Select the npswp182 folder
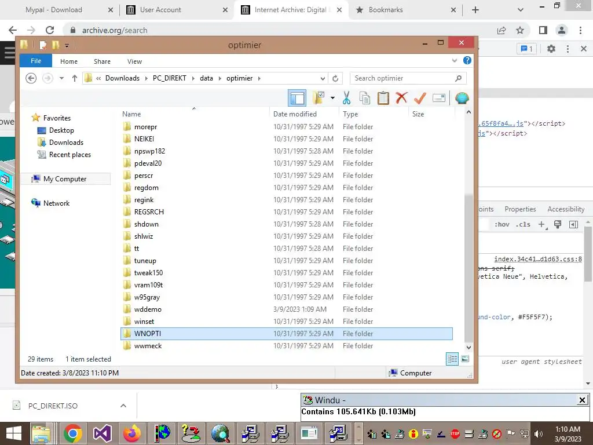This screenshot has width=593, height=445. point(149,151)
